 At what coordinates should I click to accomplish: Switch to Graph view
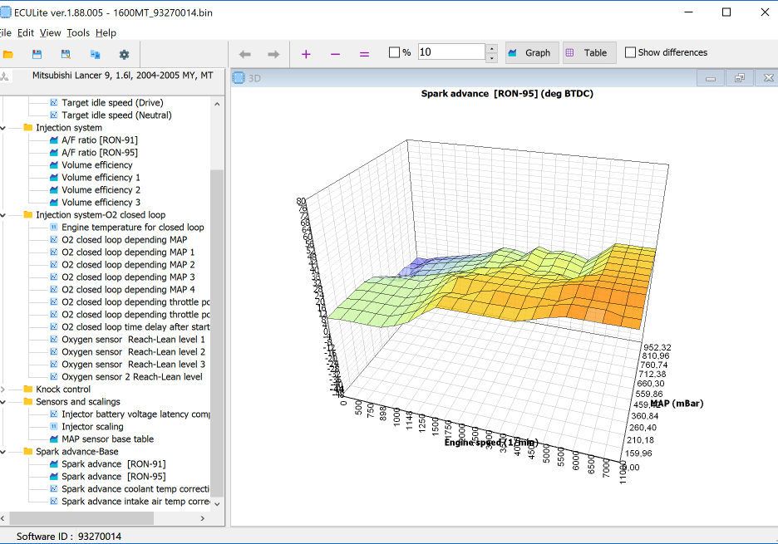click(530, 52)
